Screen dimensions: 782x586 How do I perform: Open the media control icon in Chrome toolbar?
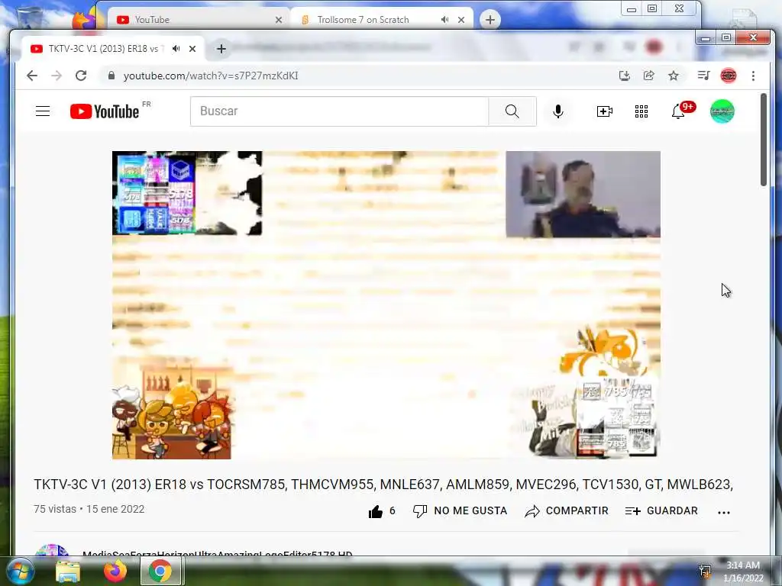(x=703, y=76)
